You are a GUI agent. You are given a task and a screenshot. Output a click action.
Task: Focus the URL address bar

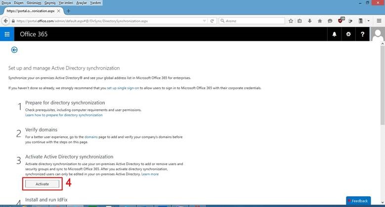click(108, 21)
